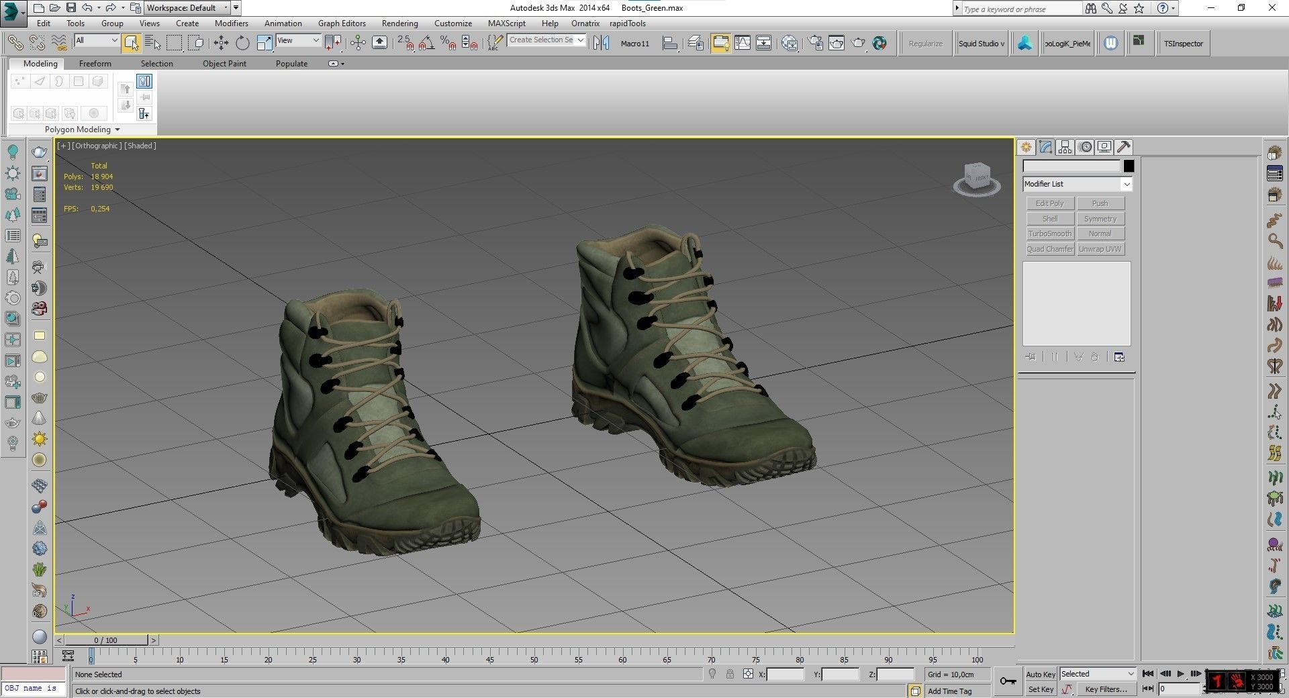
Task: Open the viewport [+] menu label
Action: pos(64,146)
